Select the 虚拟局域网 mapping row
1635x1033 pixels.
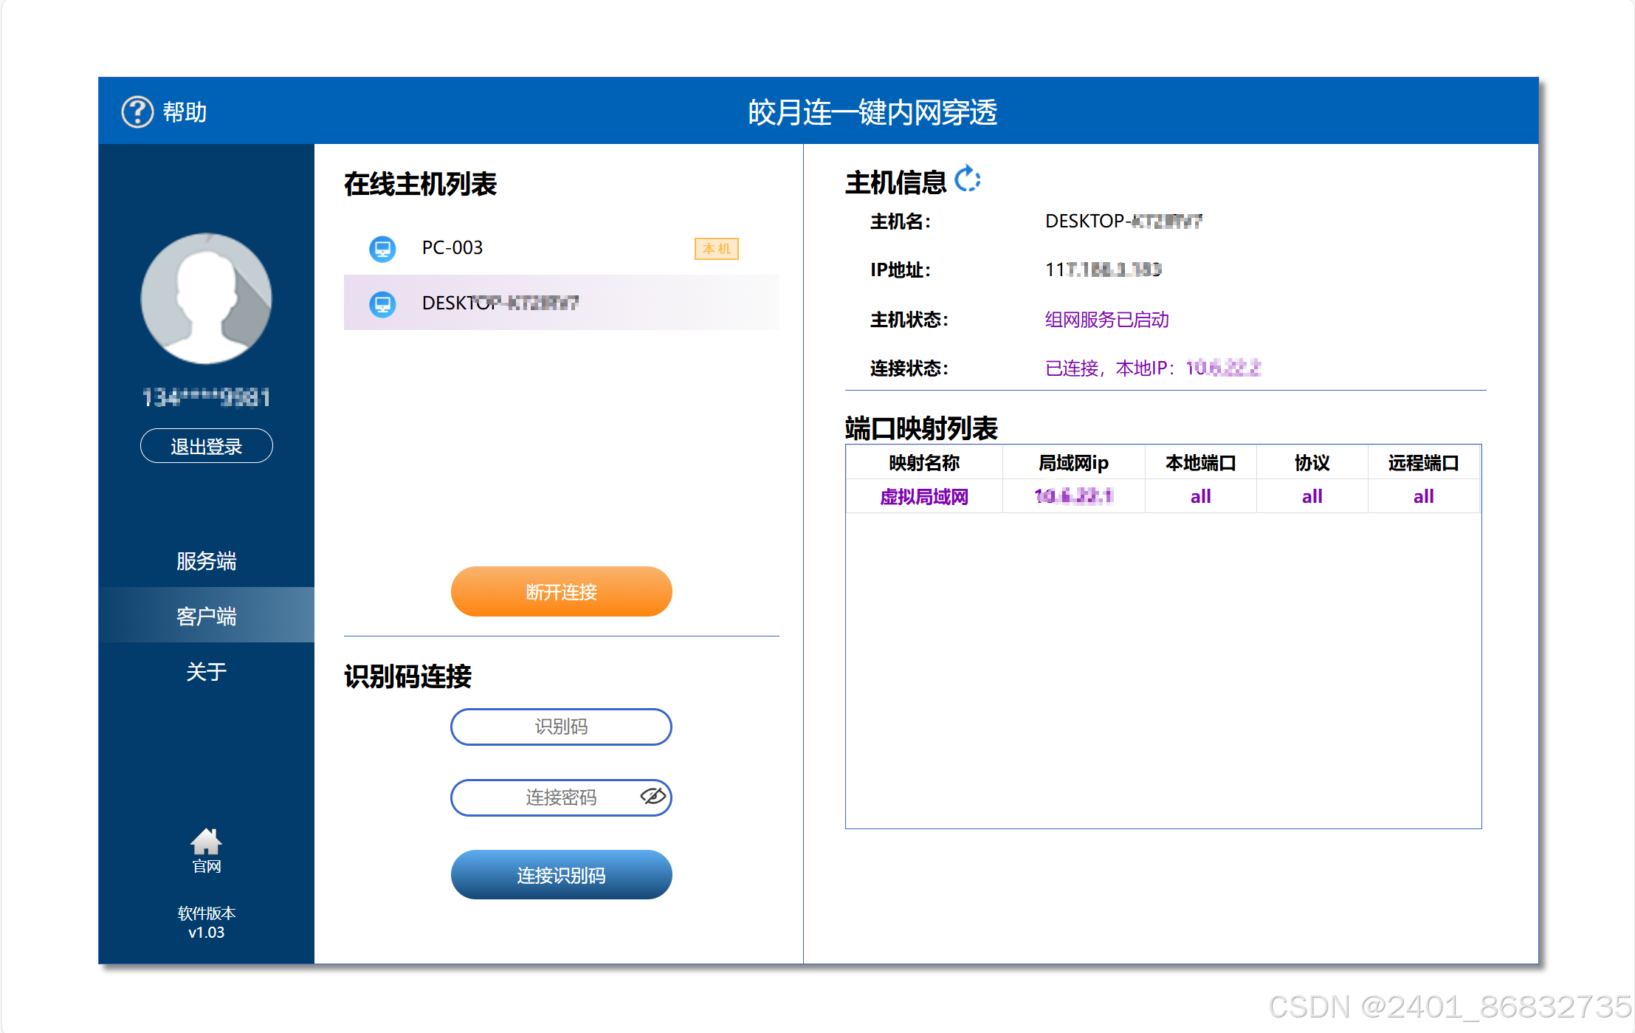pyautogui.click(x=923, y=497)
